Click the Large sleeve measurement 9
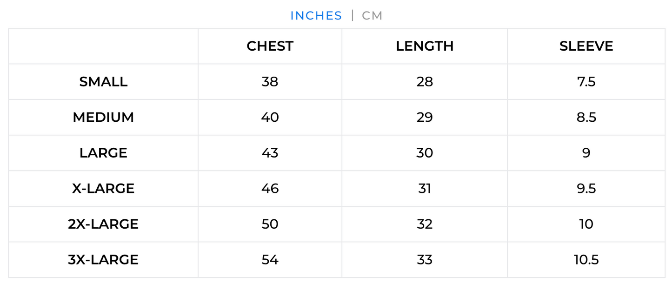Screen dimensions: 672x283 (586, 153)
